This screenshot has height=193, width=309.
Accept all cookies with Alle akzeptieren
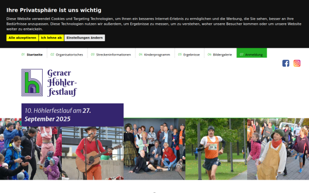[x=22, y=38]
